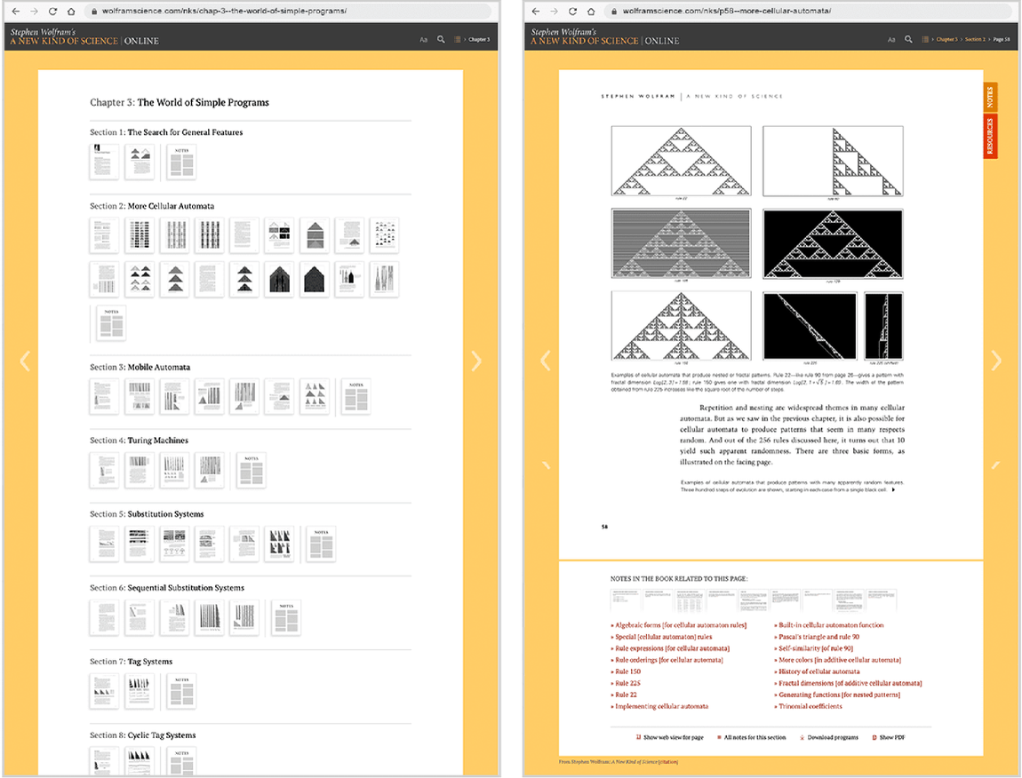
Task: Open the Section 1 NOTES thumbnail
Action: pyautogui.click(x=181, y=162)
